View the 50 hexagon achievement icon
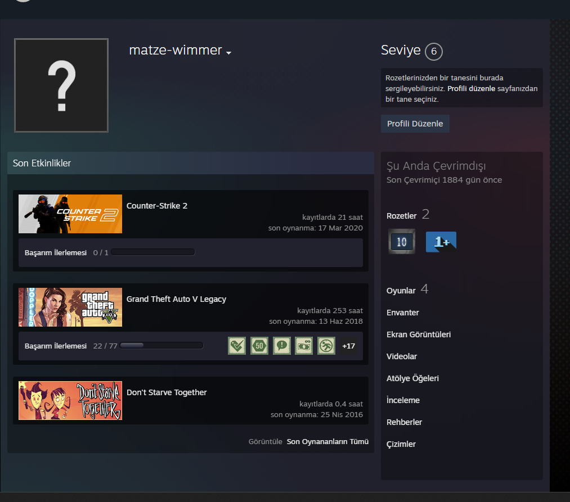570x502 pixels. coord(259,346)
